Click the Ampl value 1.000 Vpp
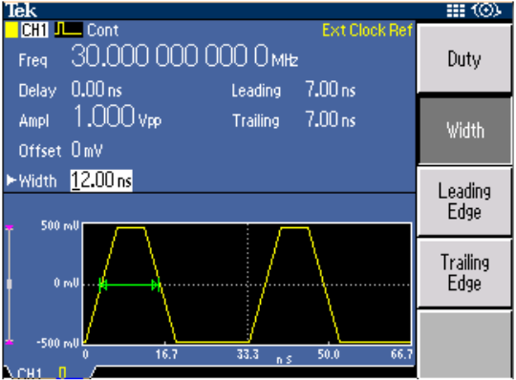Screen dimensions: 516x380 118,116
